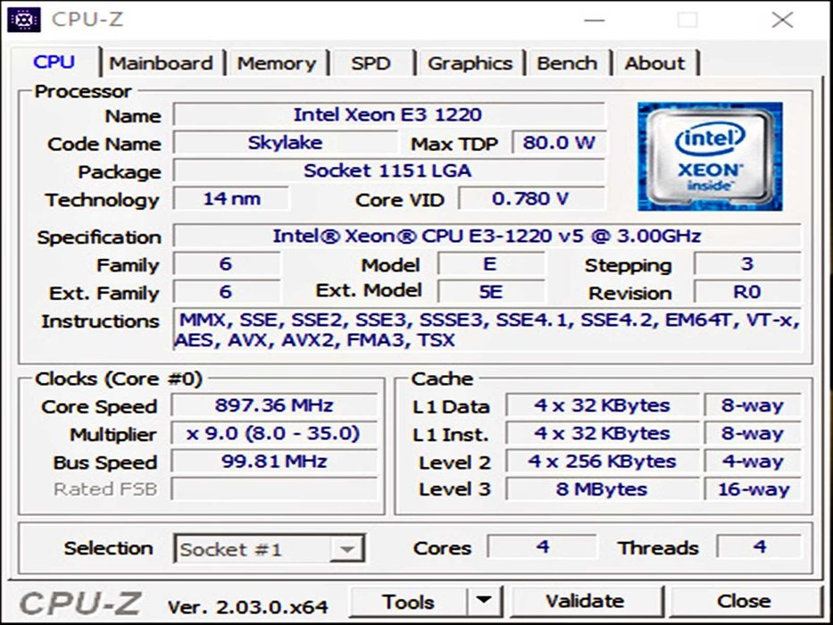Minimize the CPU-Z window
833x625 pixels.
tap(595, 21)
